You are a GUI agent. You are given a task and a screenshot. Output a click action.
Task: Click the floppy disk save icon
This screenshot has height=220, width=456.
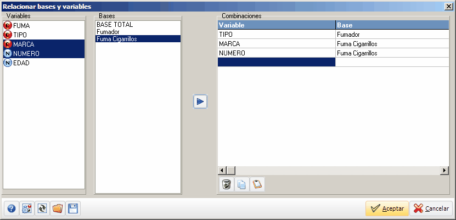click(73, 208)
